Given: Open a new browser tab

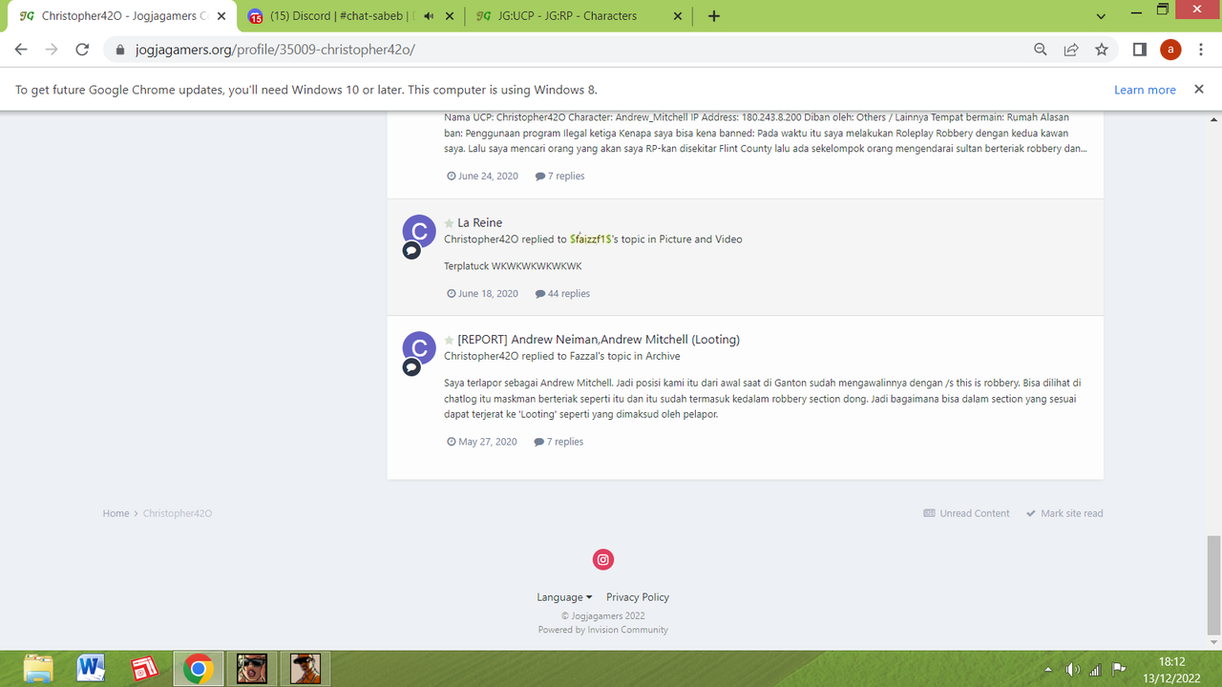Looking at the screenshot, I should pyautogui.click(x=714, y=16).
